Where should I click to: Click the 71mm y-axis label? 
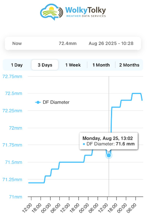16,197
